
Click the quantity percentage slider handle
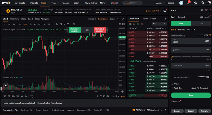[x=172, y=57]
